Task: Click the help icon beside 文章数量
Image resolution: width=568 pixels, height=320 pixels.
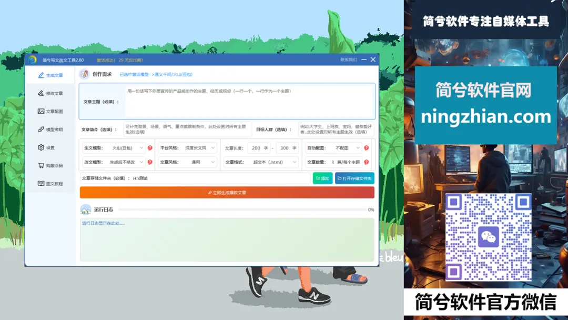Action: point(367,162)
